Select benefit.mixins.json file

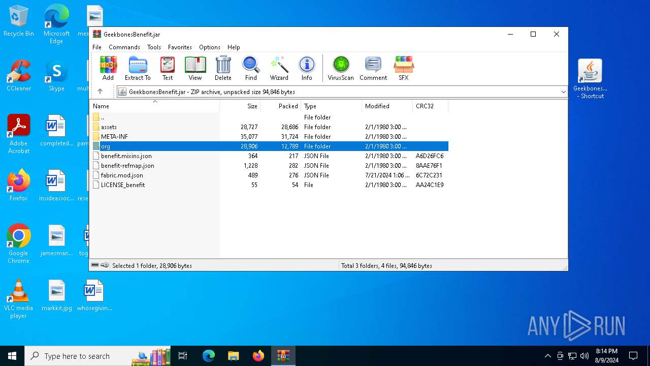coord(269,156)
